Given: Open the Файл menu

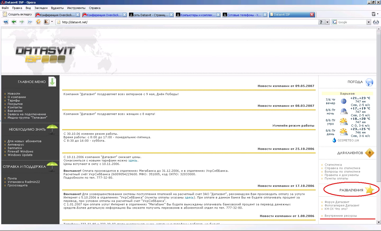Looking at the screenshot, I should point(5,8).
